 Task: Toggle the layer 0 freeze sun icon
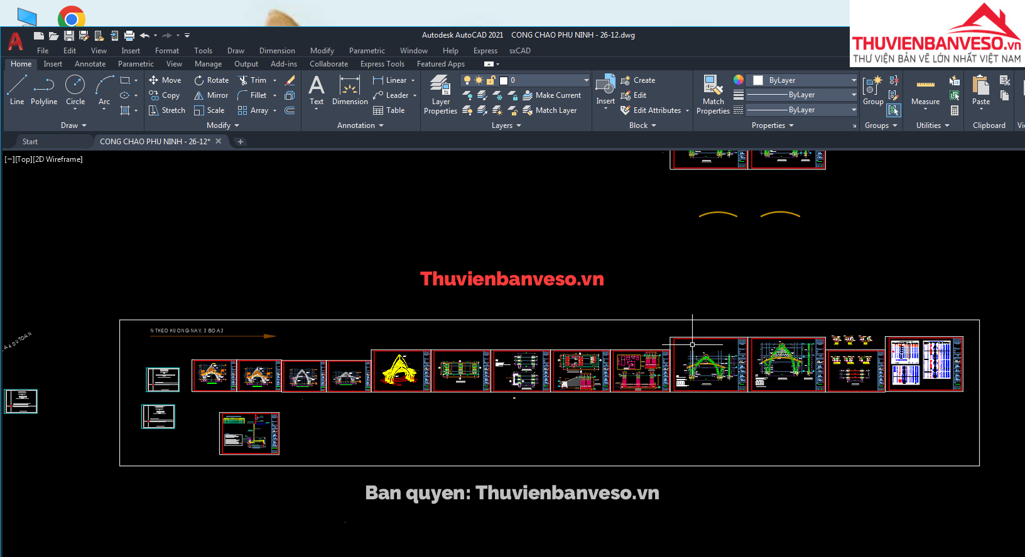[479, 80]
